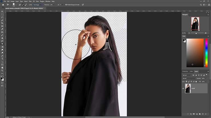Select the Crop tool
The image size is (211, 118).
click(2, 23)
